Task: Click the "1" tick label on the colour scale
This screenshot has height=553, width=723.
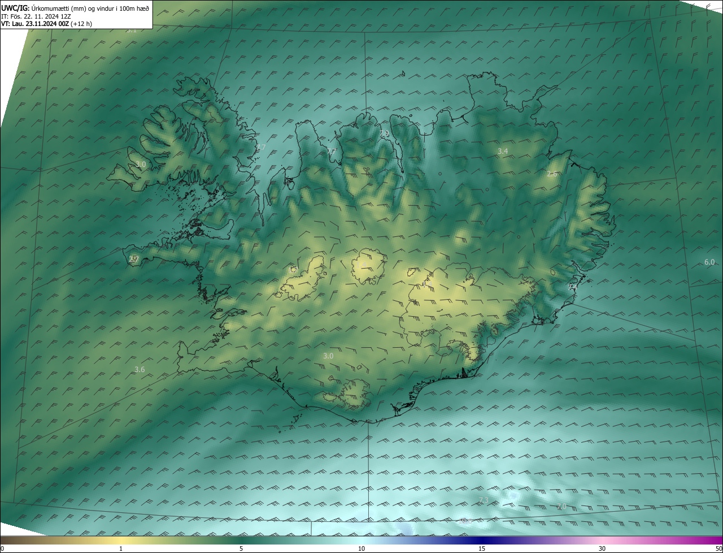Action: pyautogui.click(x=121, y=548)
